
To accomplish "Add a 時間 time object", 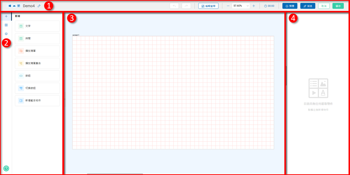I will (37, 39).
